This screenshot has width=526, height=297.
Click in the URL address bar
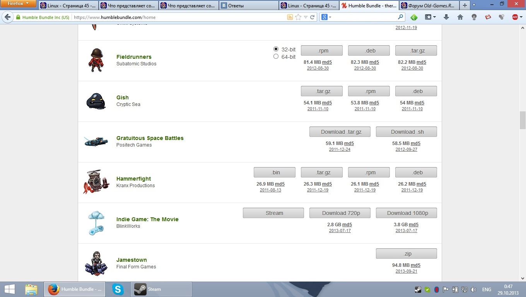point(179,17)
